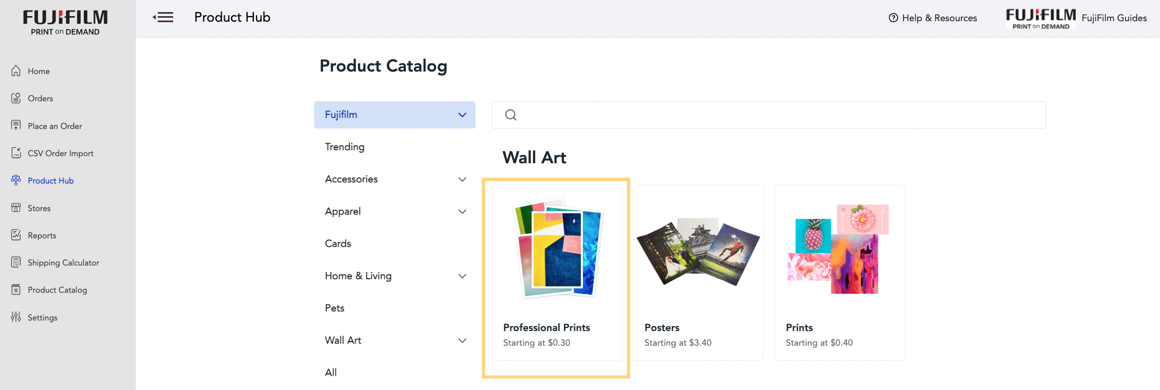Select the Trending category
Screen dimensions: 1160x390
345,147
